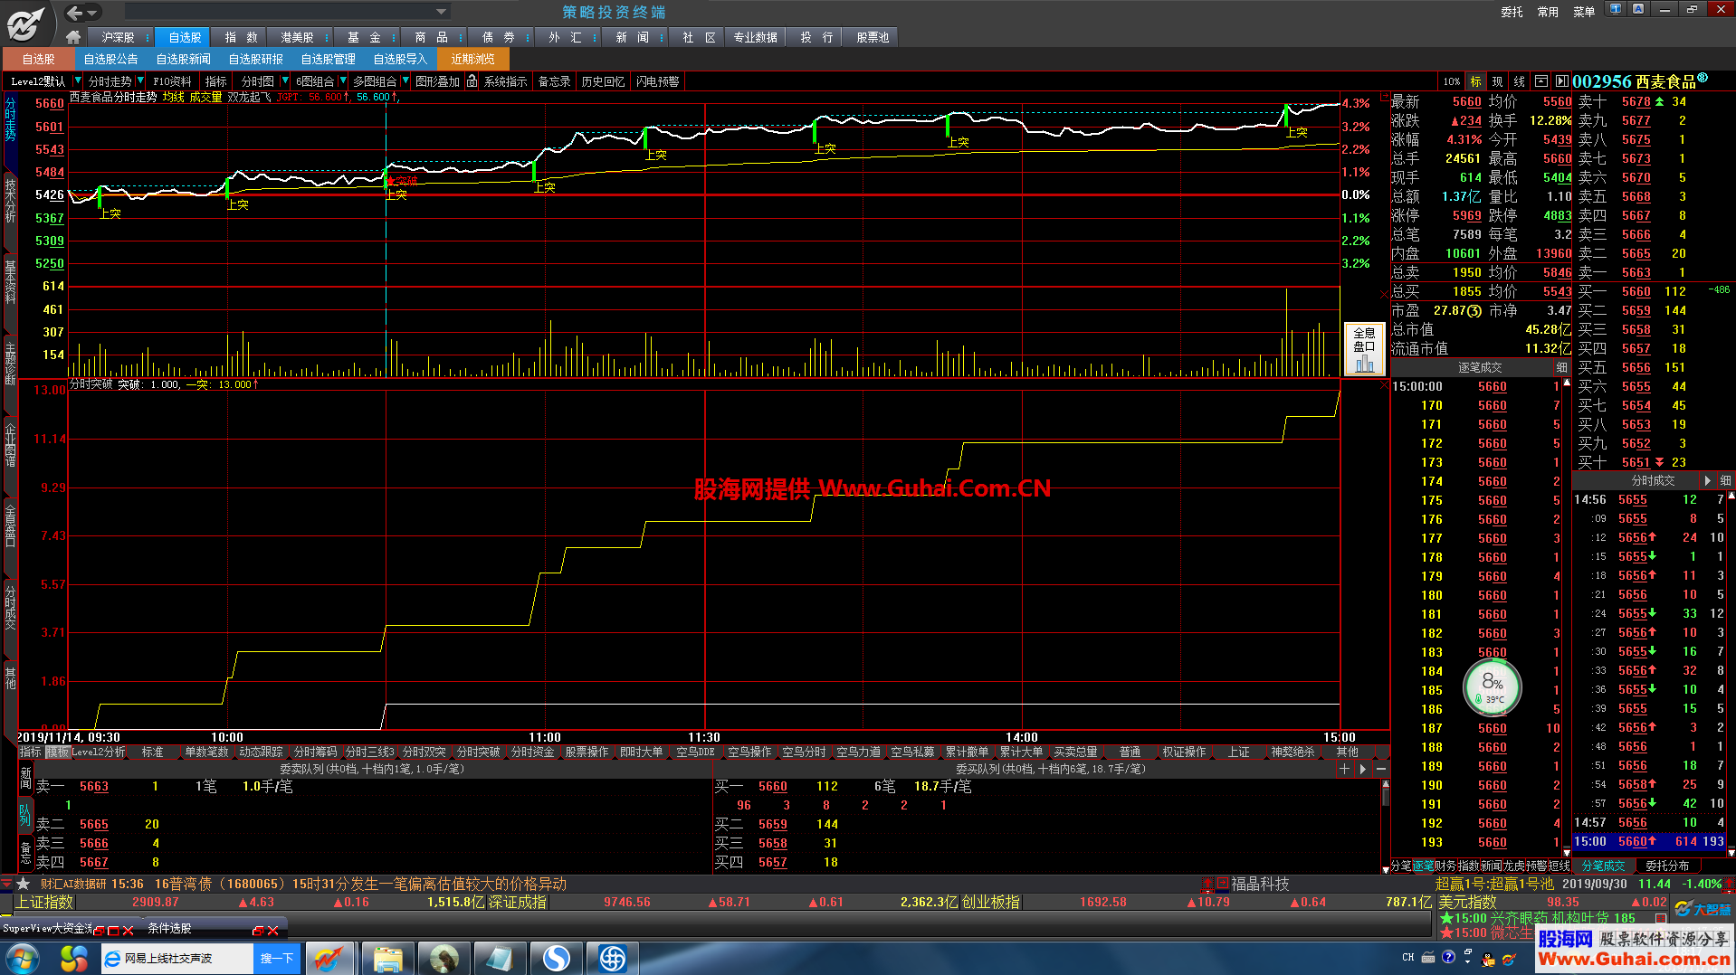
Task: Open the 全景盘口 panel icon
Action: click(1364, 349)
